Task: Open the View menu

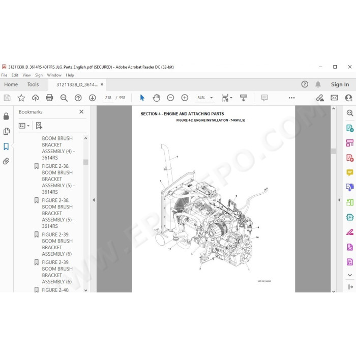Action: click(26, 75)
